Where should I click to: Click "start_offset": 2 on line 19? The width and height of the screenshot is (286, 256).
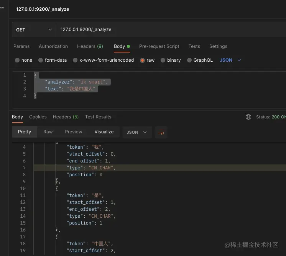pos(91,251)
